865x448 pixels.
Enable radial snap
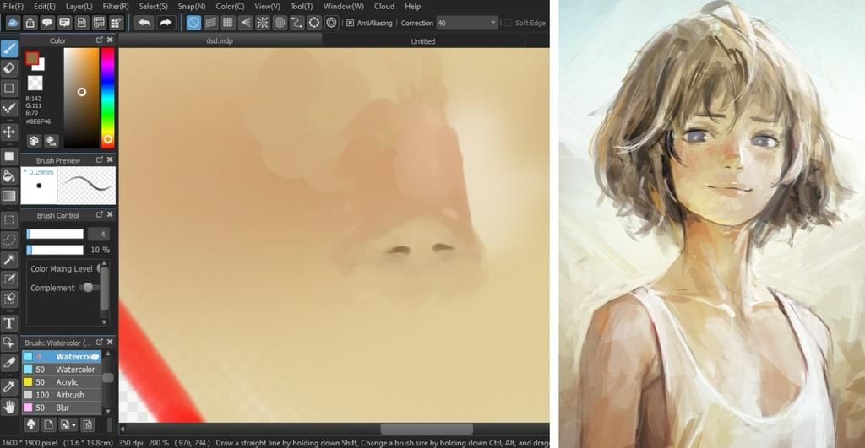click(x=262, y=23)
